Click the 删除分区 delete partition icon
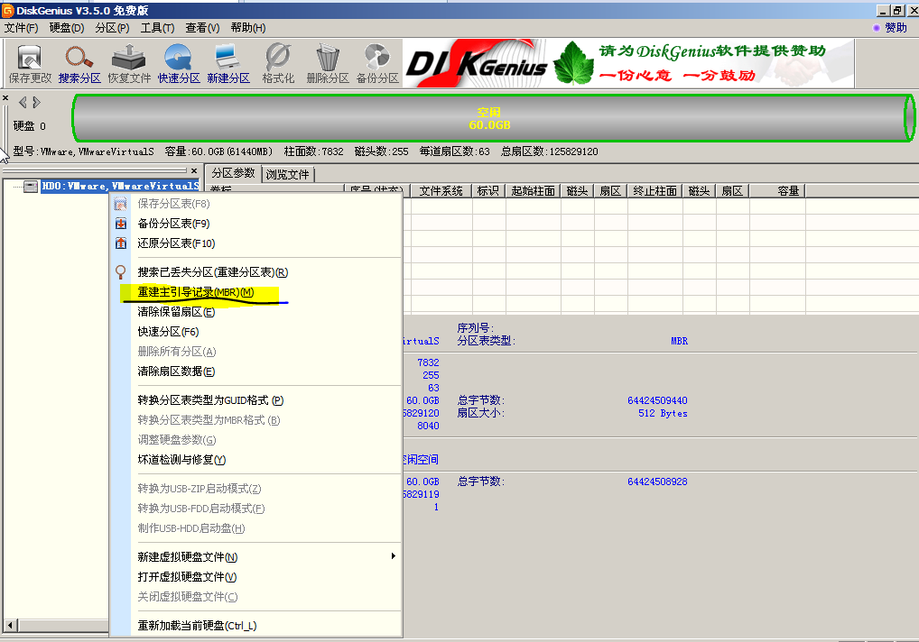Image resolution: width=919 pixels, height=642 pixels. click(327, 63)
